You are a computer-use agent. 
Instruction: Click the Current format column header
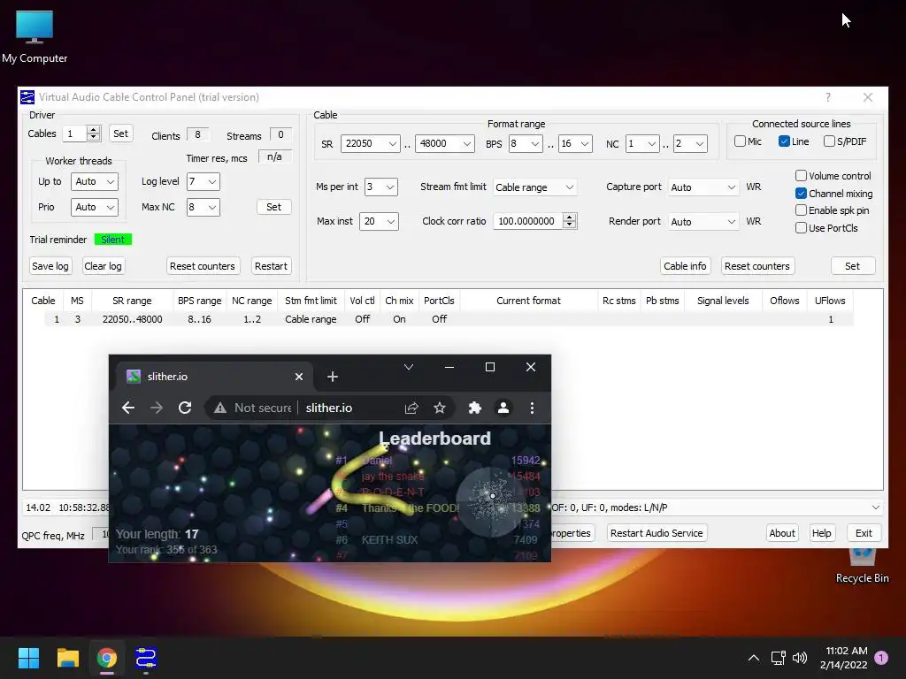pos(528,301)
